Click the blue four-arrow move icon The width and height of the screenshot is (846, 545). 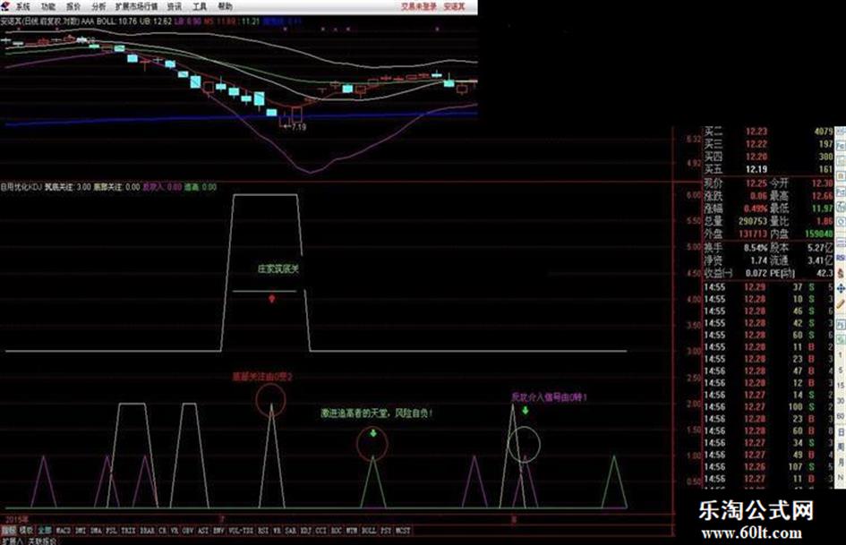pos(841,289)
